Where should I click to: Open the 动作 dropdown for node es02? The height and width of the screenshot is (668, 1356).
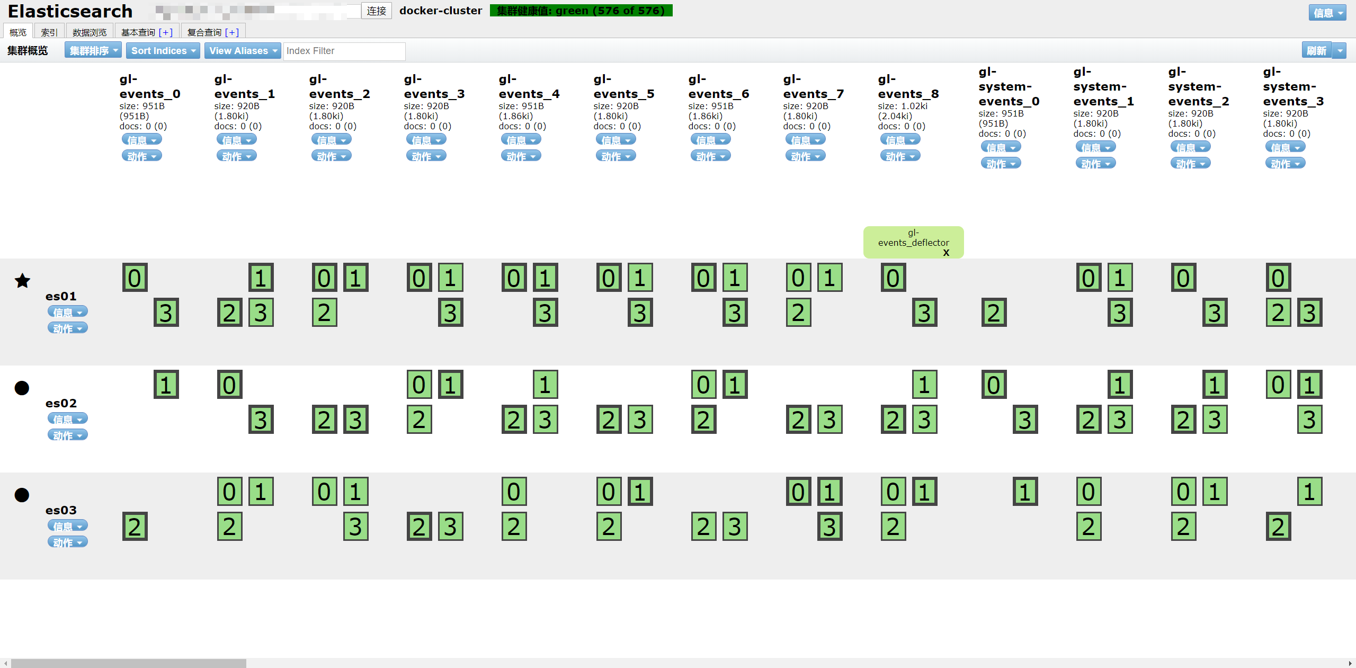coord(67,435)
